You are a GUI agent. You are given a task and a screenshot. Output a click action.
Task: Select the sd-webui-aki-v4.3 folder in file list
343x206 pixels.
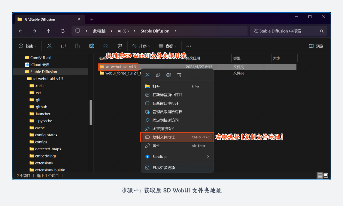point(118,67)
